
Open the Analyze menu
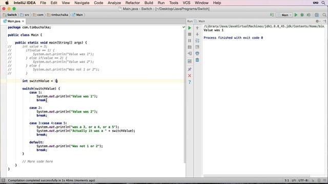tap(114, 3)
